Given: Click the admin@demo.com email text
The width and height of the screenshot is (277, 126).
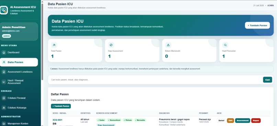Looking at the screenshot, I should click(x=11, y=31).
